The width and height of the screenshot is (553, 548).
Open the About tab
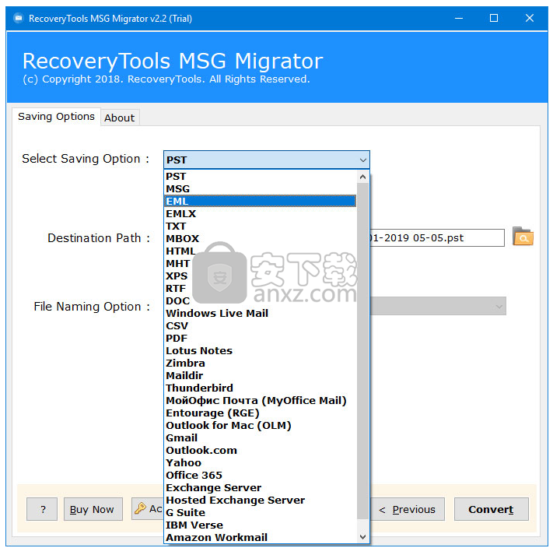coord(120,118)
